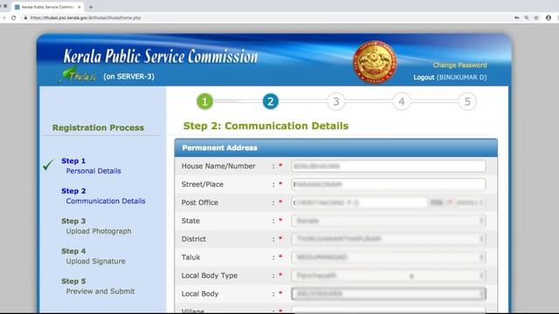Open Step 1 Personal Details in sidebar
559x314 pixels.
91,166
